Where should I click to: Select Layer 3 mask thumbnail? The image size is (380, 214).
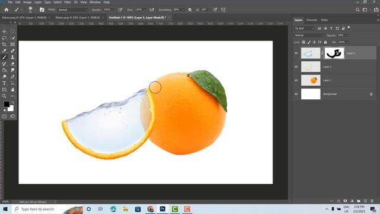point(334,53)
